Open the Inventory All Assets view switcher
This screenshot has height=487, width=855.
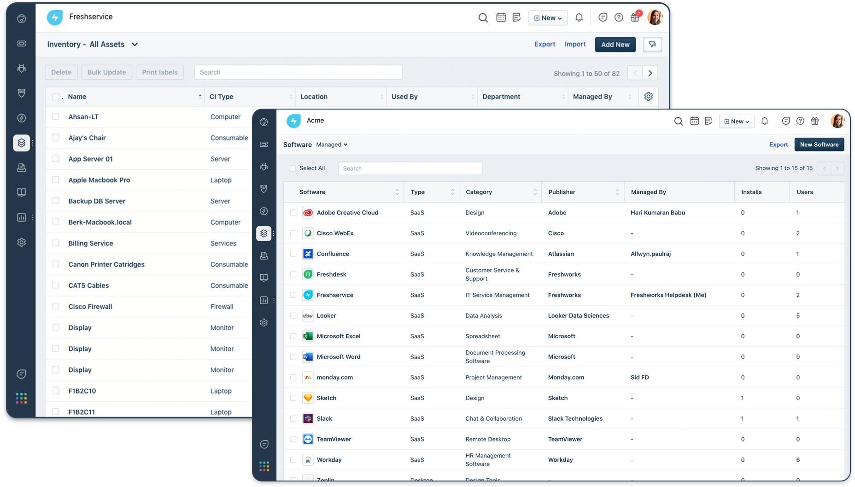135,44
